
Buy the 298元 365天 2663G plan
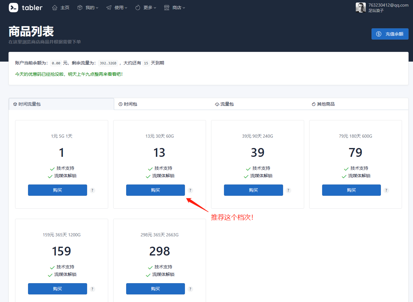coord(155,289)
